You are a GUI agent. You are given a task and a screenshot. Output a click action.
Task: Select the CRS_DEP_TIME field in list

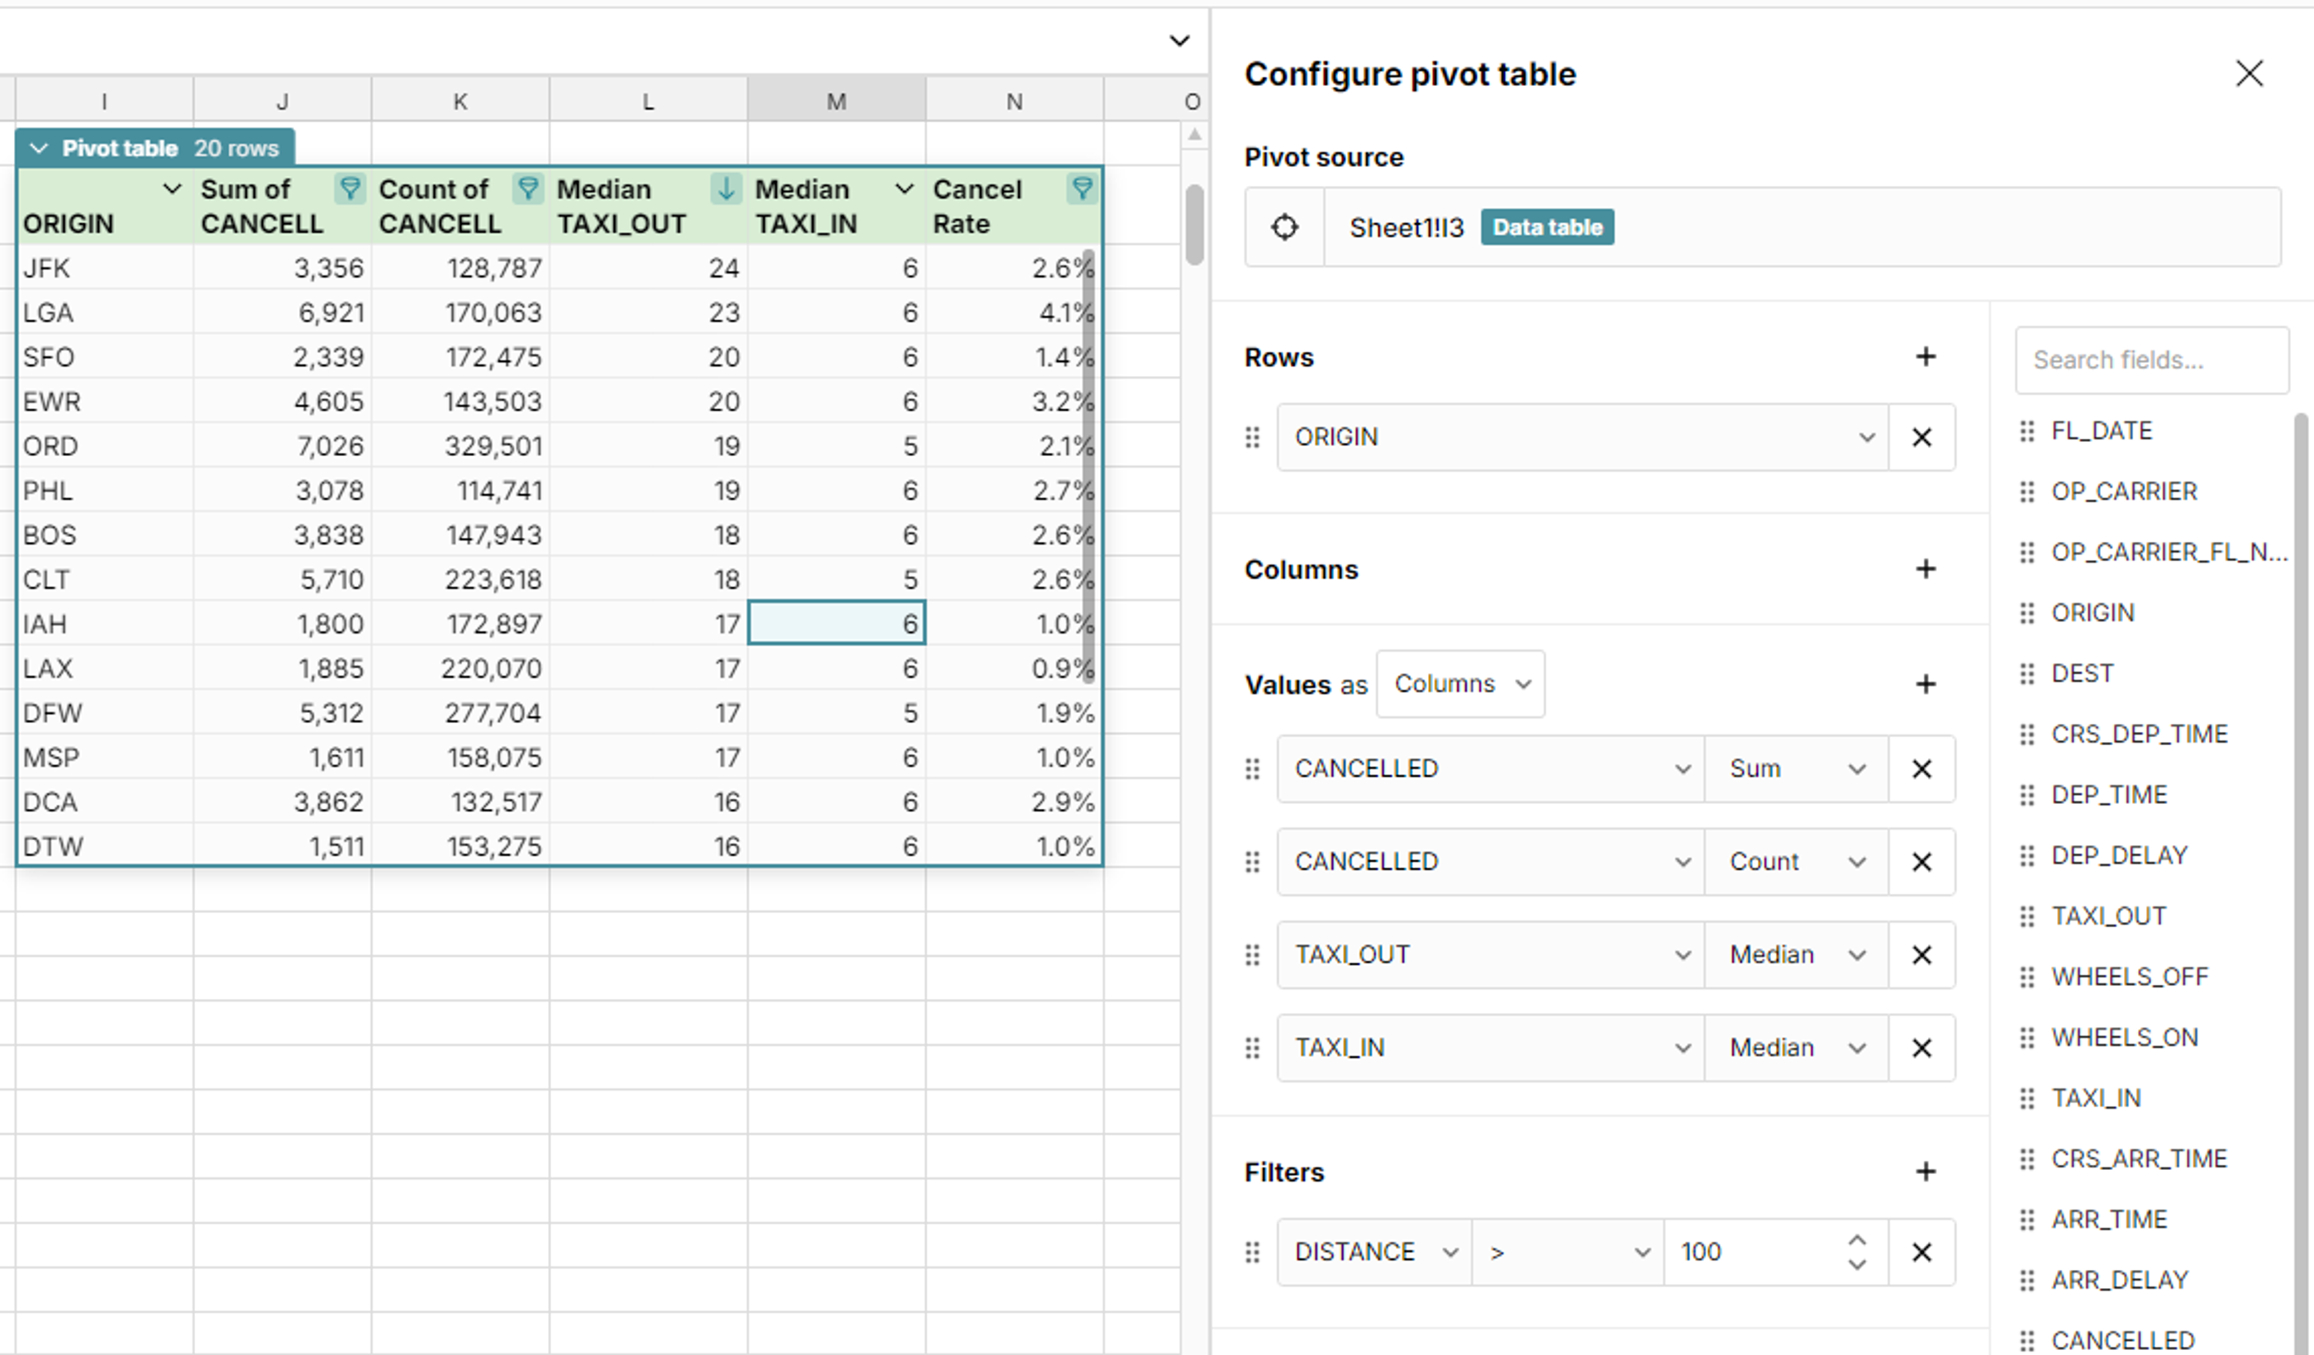(2139, 734)
